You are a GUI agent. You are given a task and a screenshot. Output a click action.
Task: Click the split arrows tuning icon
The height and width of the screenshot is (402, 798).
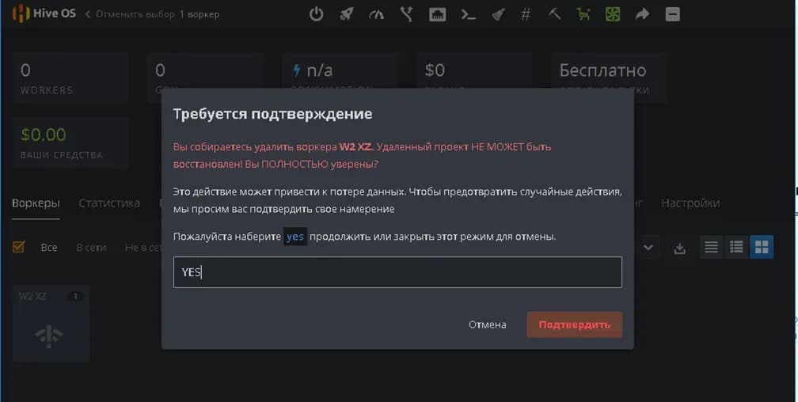[x=406, y=14]
